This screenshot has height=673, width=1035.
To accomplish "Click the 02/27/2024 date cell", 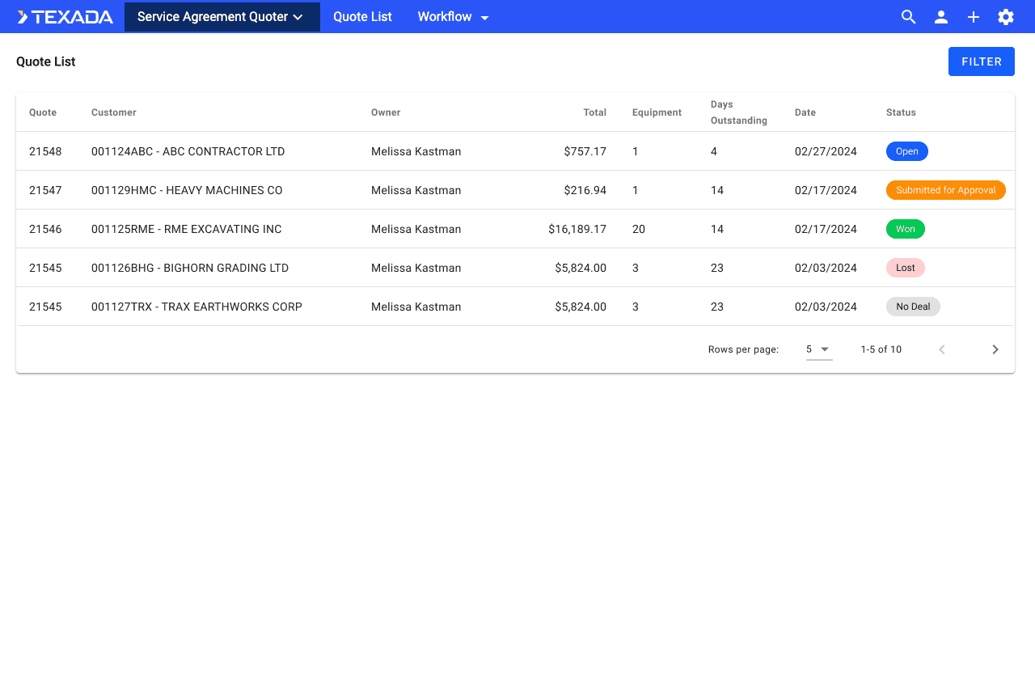I will point(826,151).
